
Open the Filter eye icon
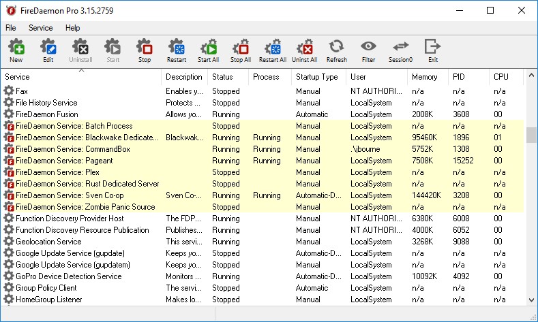point(368,46)
